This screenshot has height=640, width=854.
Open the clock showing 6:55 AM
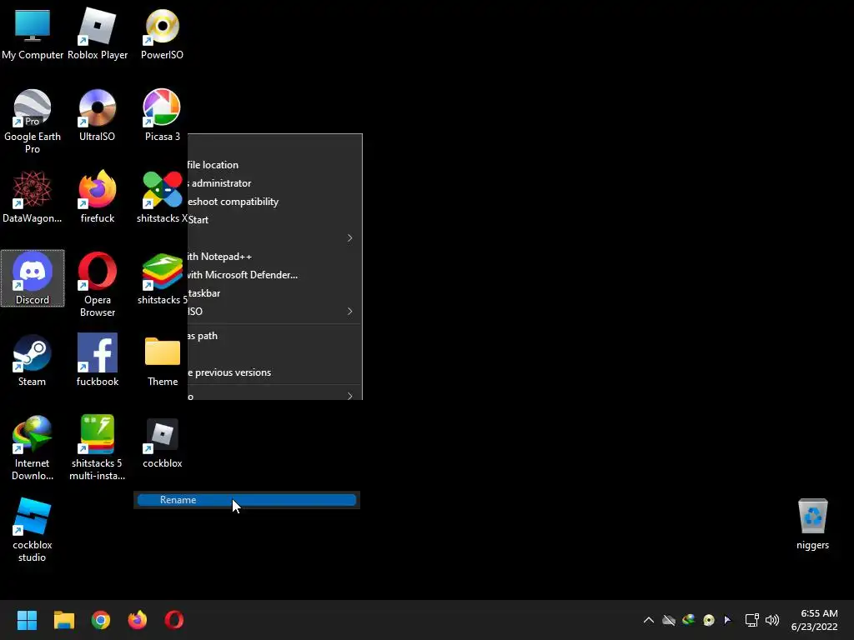(815, 620)
